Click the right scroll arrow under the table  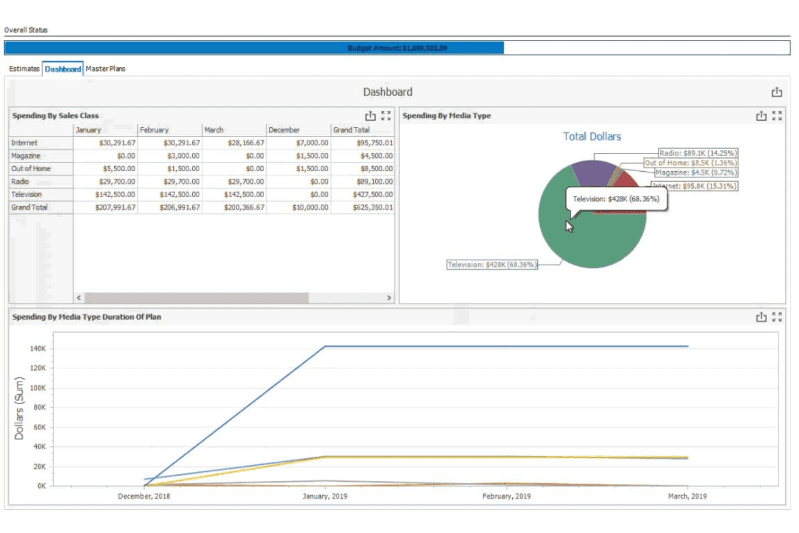pyautogui.click(x=389, y=298)
